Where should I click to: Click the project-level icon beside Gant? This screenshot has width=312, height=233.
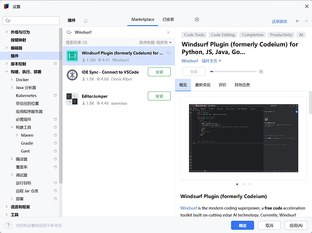tap(55, 151)
